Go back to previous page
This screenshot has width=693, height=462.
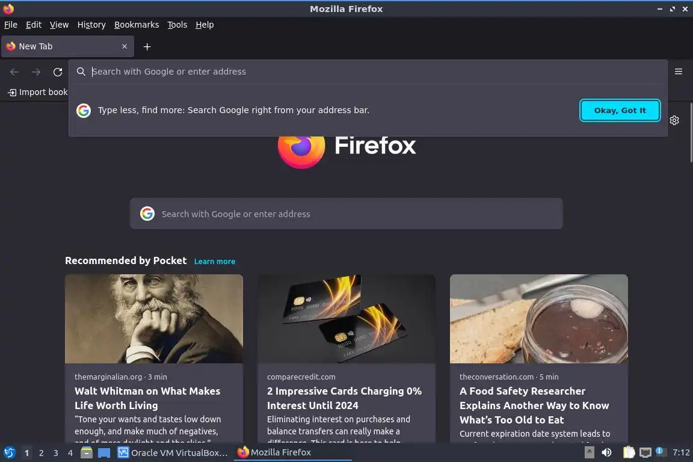click(x=14, y=72)
